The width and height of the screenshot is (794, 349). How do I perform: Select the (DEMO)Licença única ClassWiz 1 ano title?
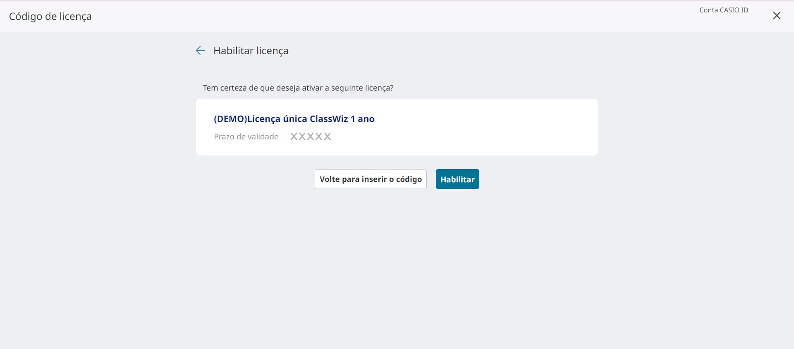[294, 119]
